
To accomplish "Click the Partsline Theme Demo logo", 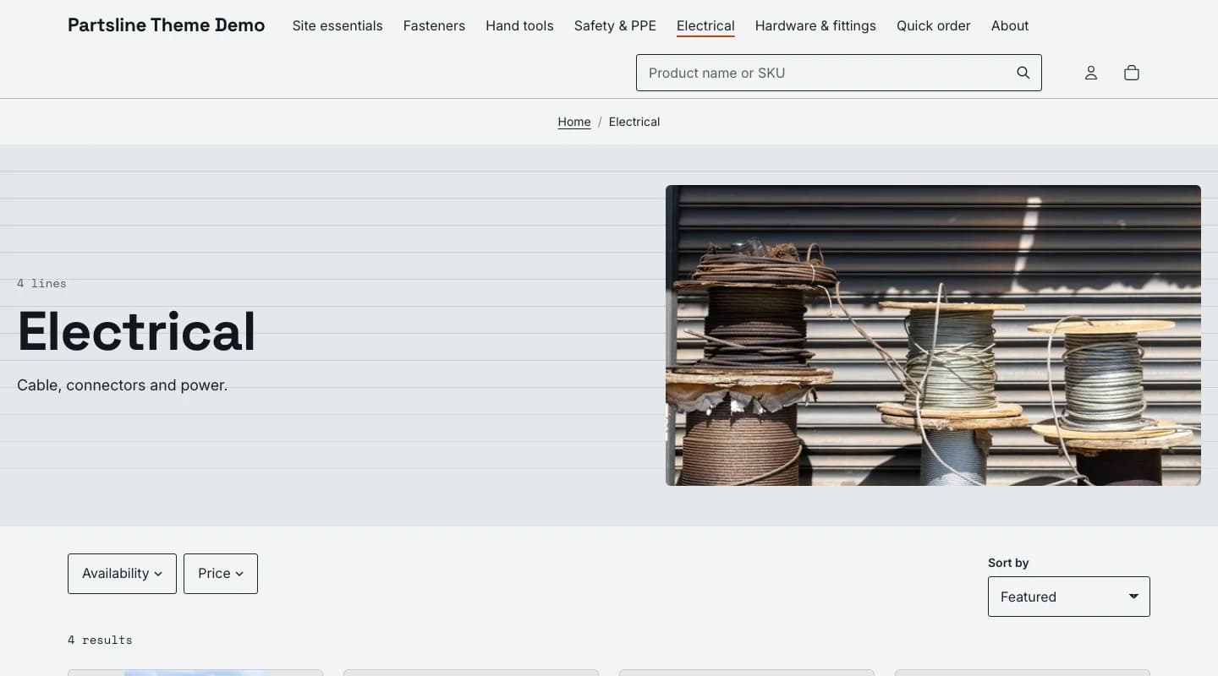I will click(x=167, y=25).
